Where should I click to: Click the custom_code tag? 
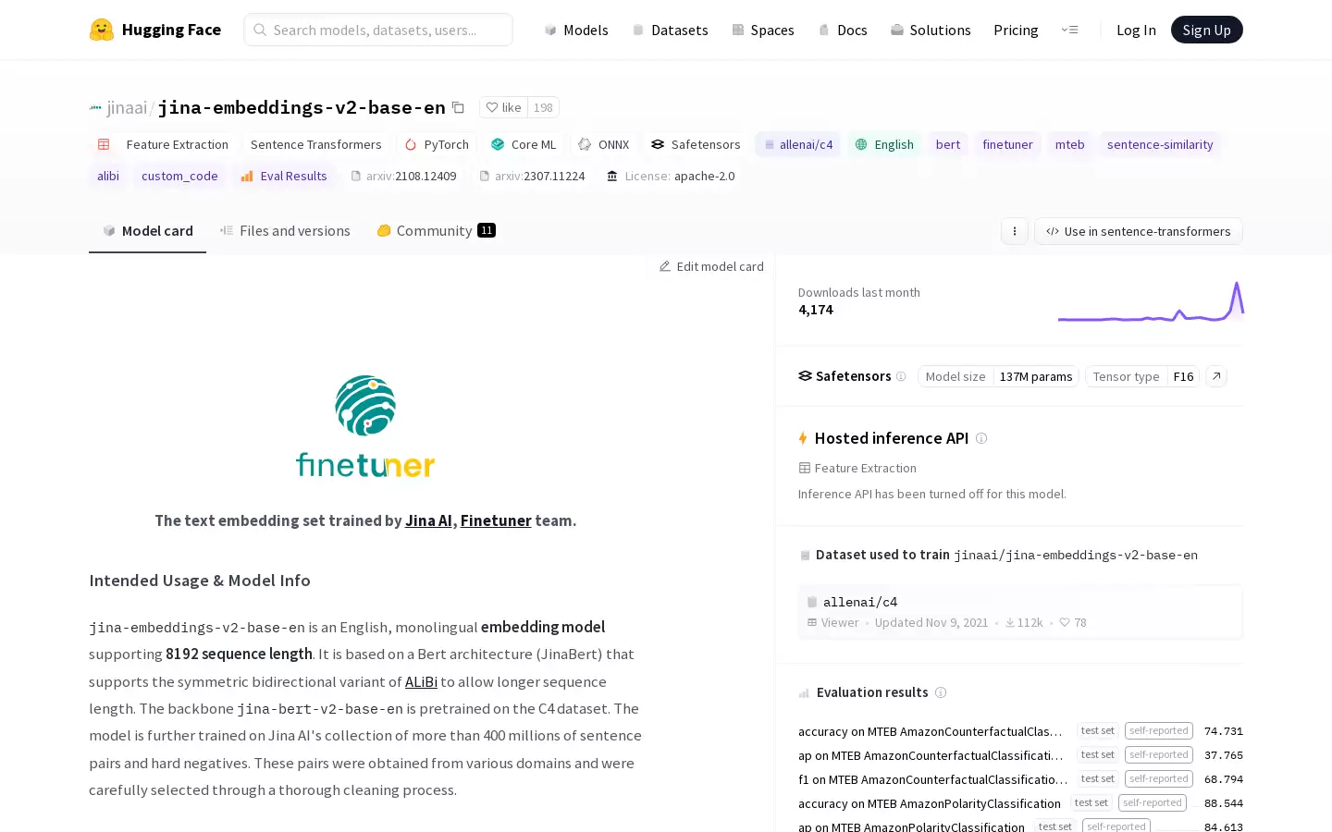179,176
